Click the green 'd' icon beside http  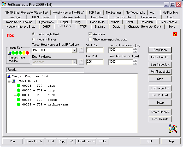point(19,90)
